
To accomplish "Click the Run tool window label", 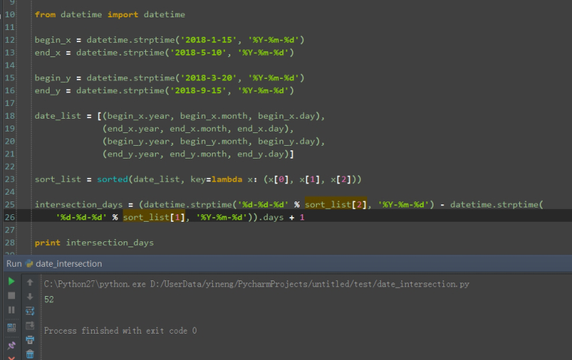I will click(x=14, y=264).
